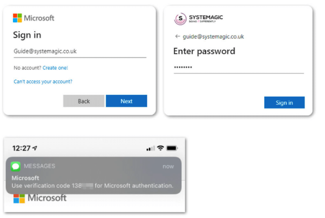Click the blue Next button
This screenshot has height=218, width=325.
127,101
